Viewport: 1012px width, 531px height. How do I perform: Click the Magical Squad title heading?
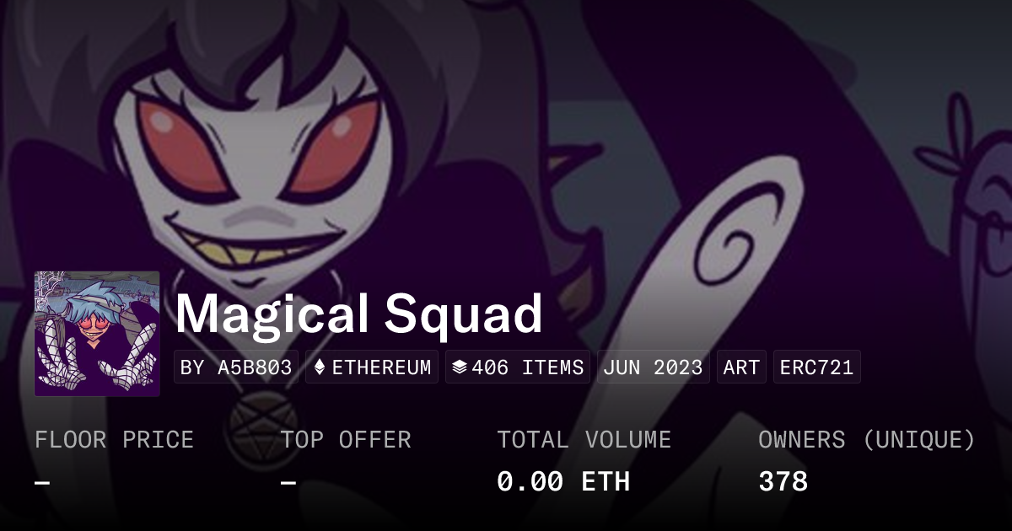[x=358, y=314]
